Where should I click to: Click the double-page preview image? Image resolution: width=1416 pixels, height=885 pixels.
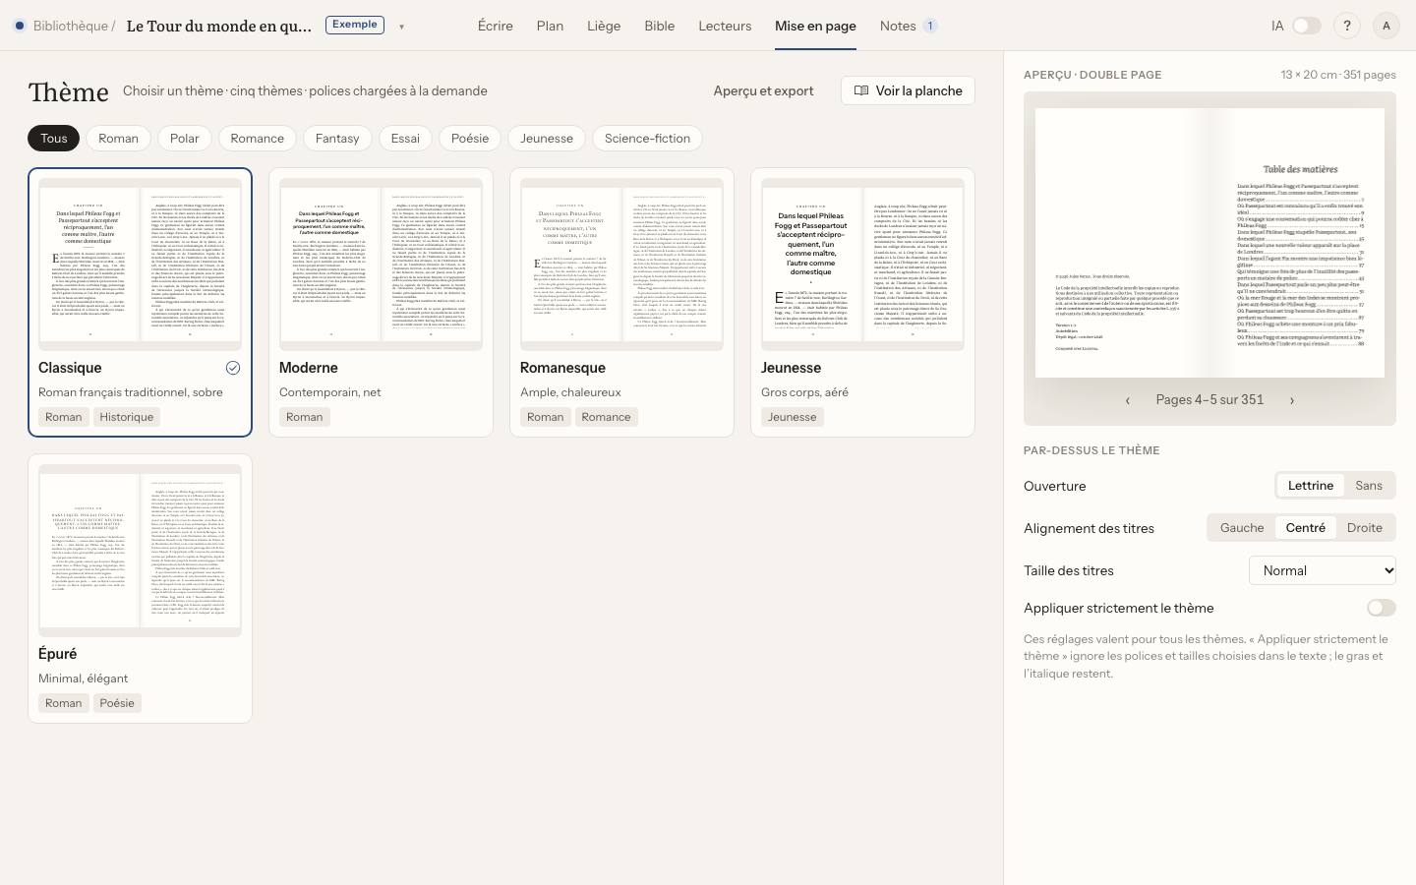tap(1209, 243)
